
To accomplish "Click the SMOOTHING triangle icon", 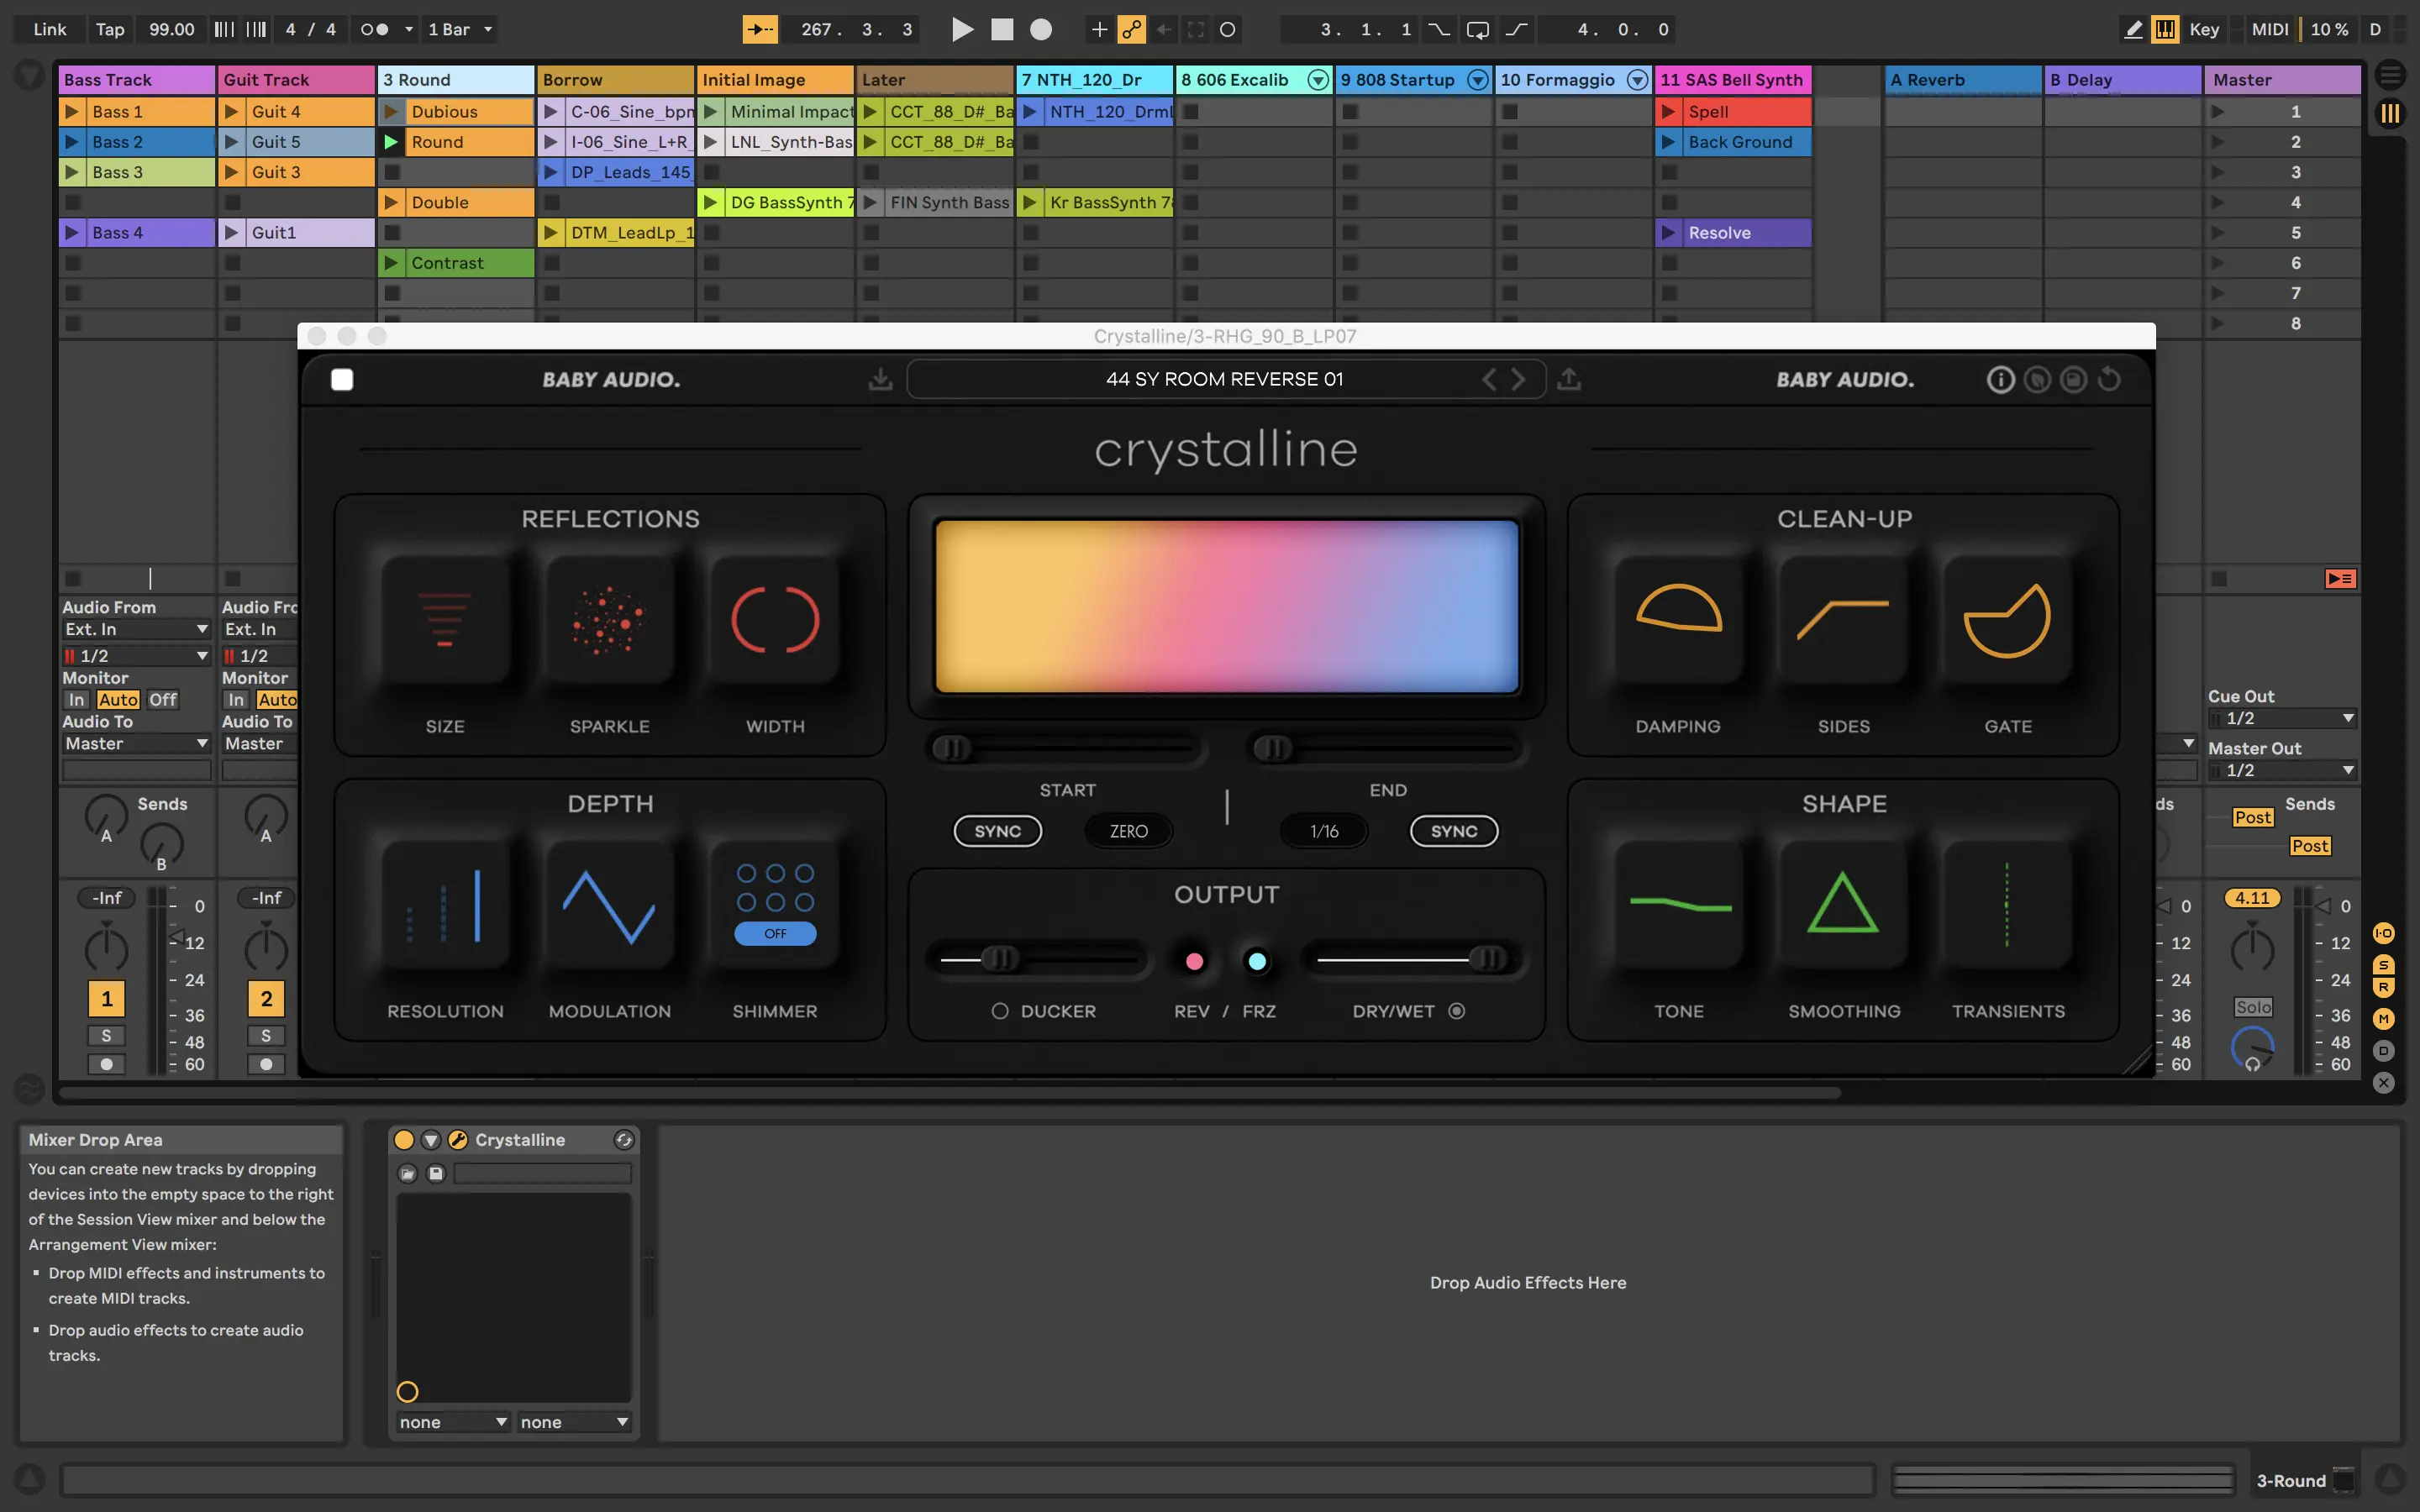I will [x=1843, y=905].
